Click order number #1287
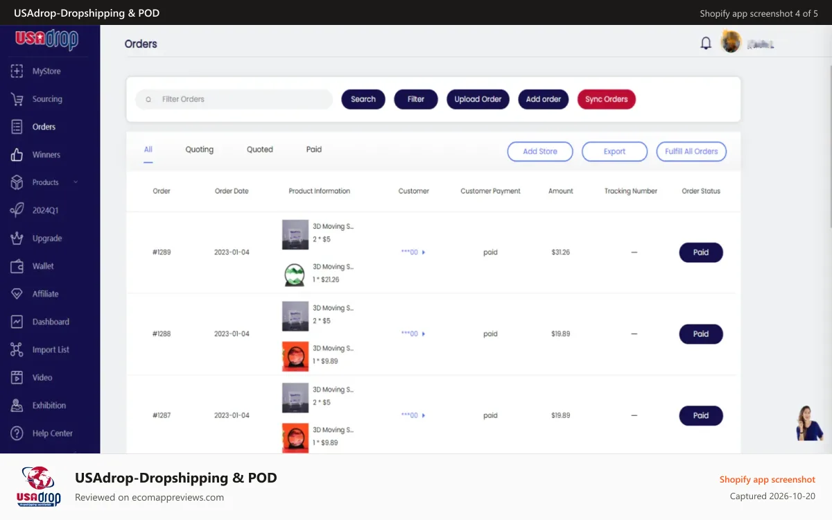The width and height of the screenshot is (832, 520). pos(162,415)
